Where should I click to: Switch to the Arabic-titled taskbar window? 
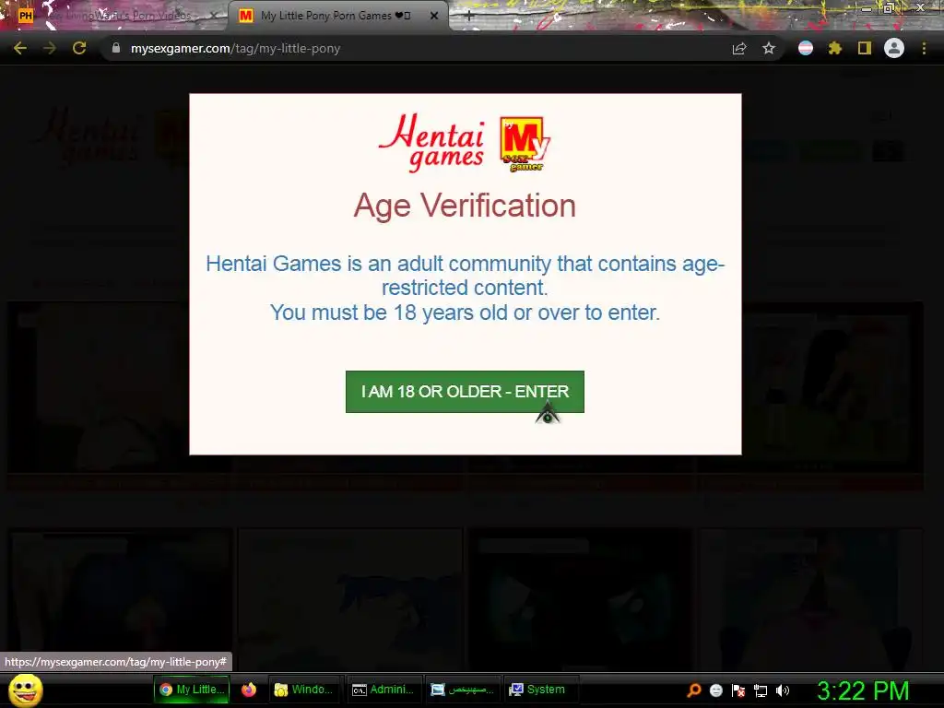pyautogui.click(x=463, y=690)
